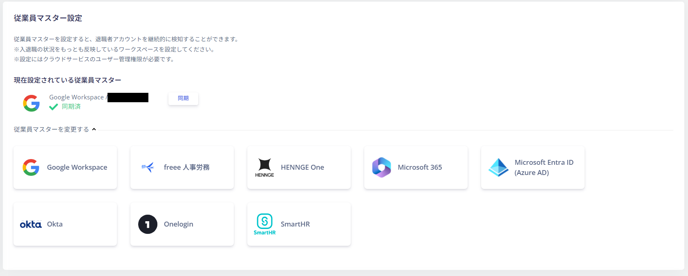Select the SmartHR card as employee master

tap(299, 224)
